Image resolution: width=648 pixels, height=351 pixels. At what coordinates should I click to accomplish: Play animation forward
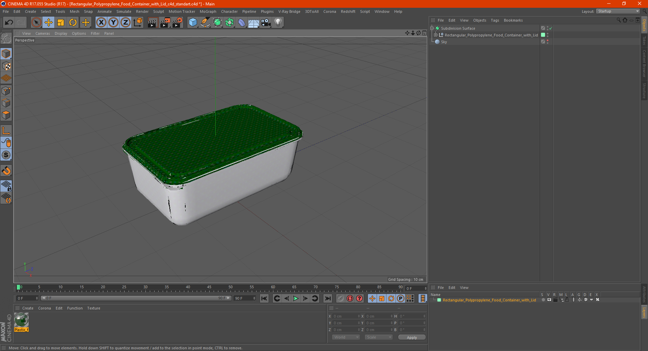(x=296, y=298)
